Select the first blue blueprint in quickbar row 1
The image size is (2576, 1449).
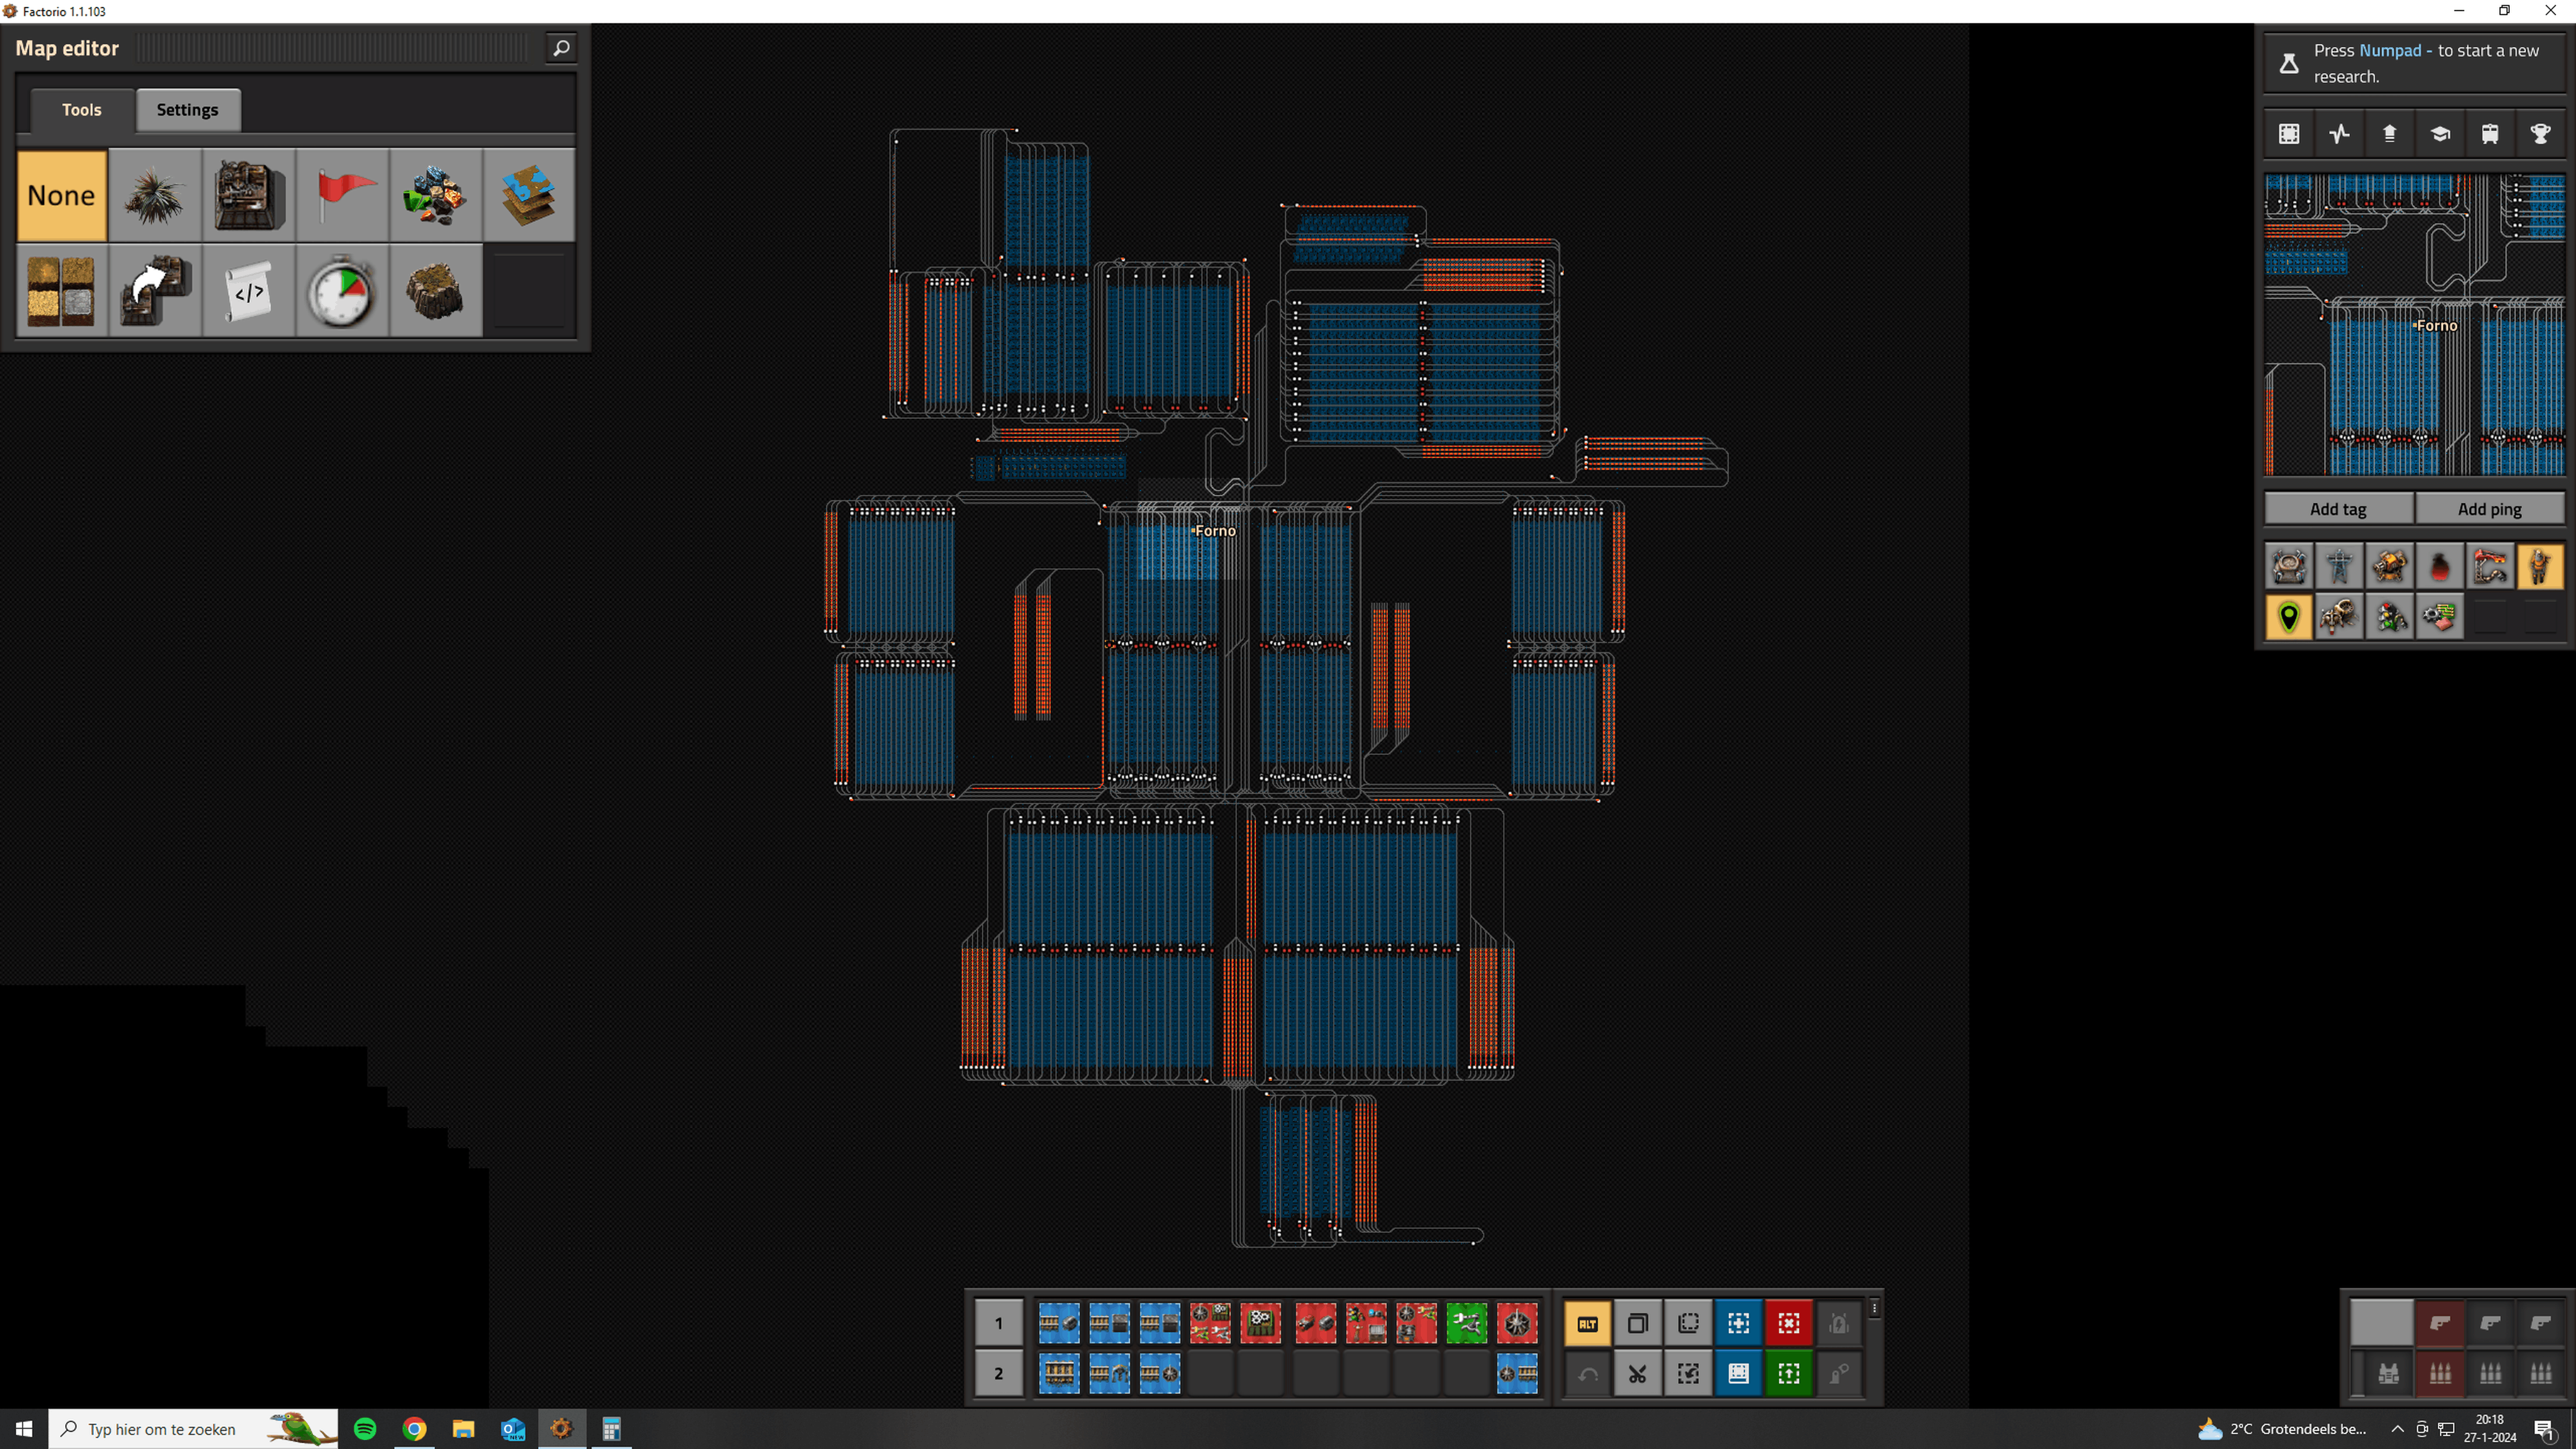(x=1059, y=1323)
